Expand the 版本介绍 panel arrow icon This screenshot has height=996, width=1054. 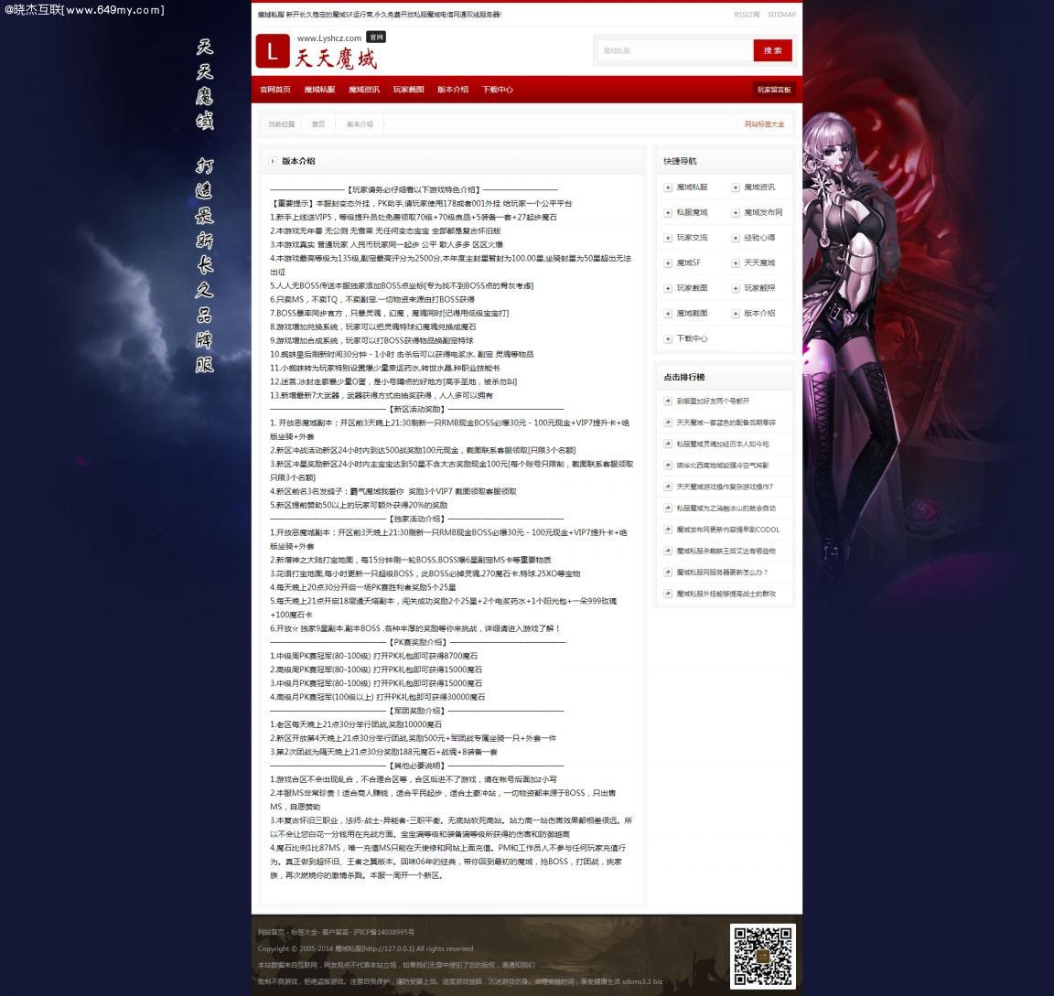273,161
